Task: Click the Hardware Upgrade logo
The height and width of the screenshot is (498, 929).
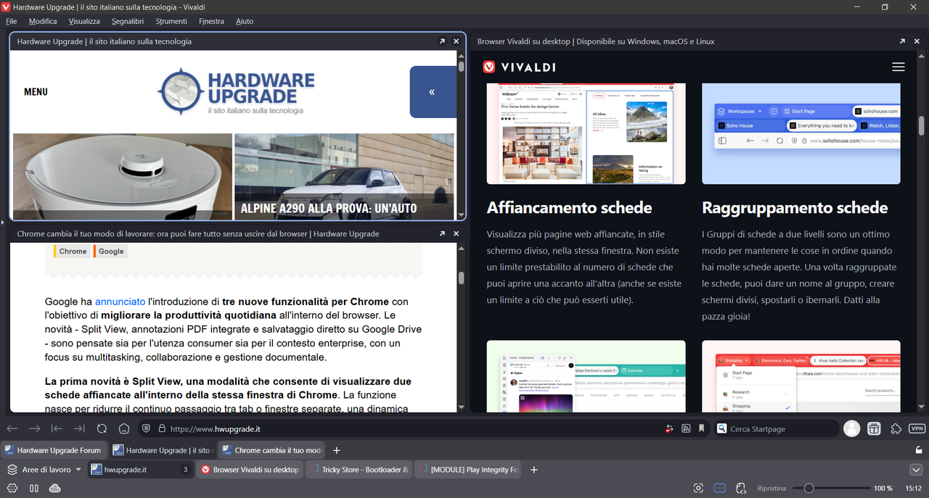Action: (x=237, y=92)
